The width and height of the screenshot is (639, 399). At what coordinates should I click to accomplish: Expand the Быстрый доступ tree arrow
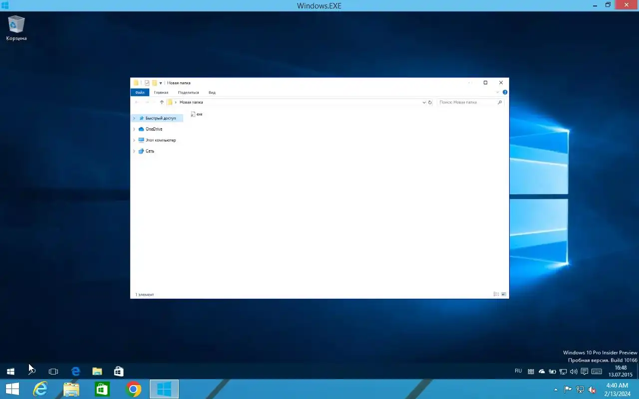(x=134, y=118)
